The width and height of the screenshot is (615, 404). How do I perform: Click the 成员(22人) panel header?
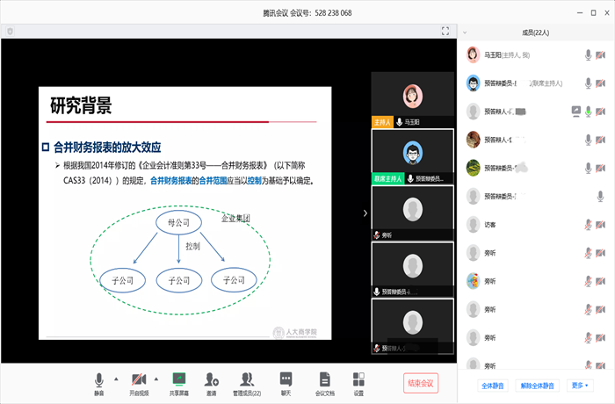pos(535,32)
